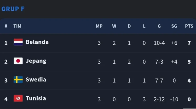Click the Sweden flag icon

(18, 80)
